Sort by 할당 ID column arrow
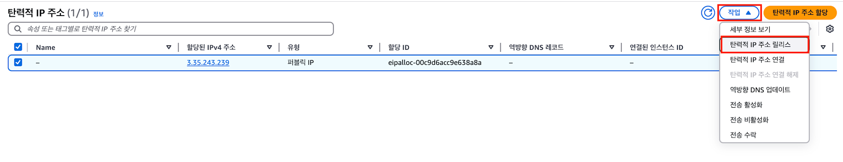 491,47
